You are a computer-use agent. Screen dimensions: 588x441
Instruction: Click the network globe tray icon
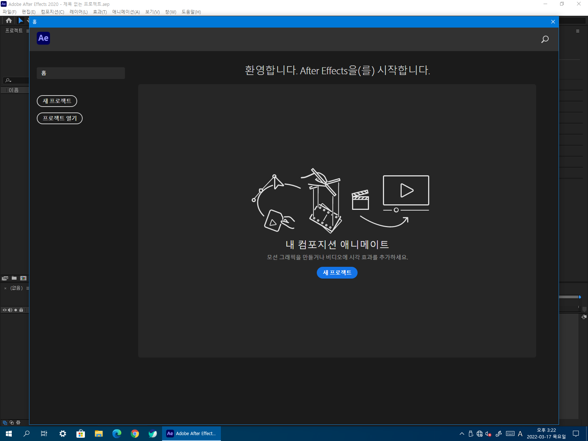(x=480, y=434)
